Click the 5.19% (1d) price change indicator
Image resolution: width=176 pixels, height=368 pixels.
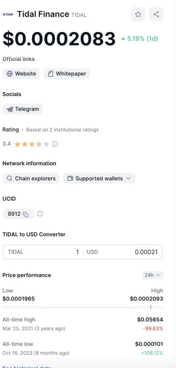pyautogui.click(x=140, y=39)
